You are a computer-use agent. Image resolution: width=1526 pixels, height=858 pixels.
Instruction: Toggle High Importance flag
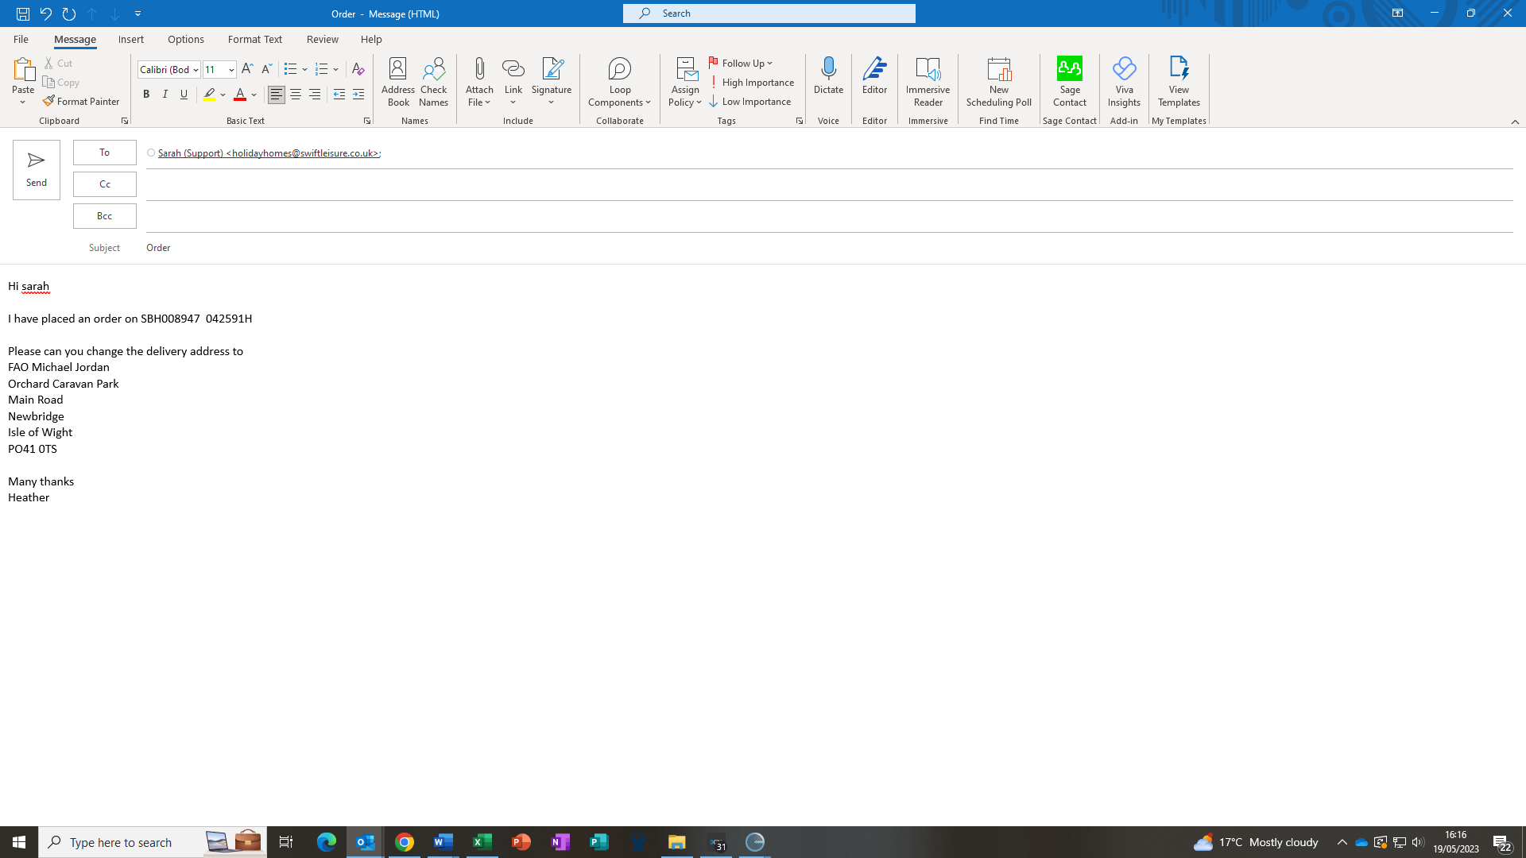[751, 83]
